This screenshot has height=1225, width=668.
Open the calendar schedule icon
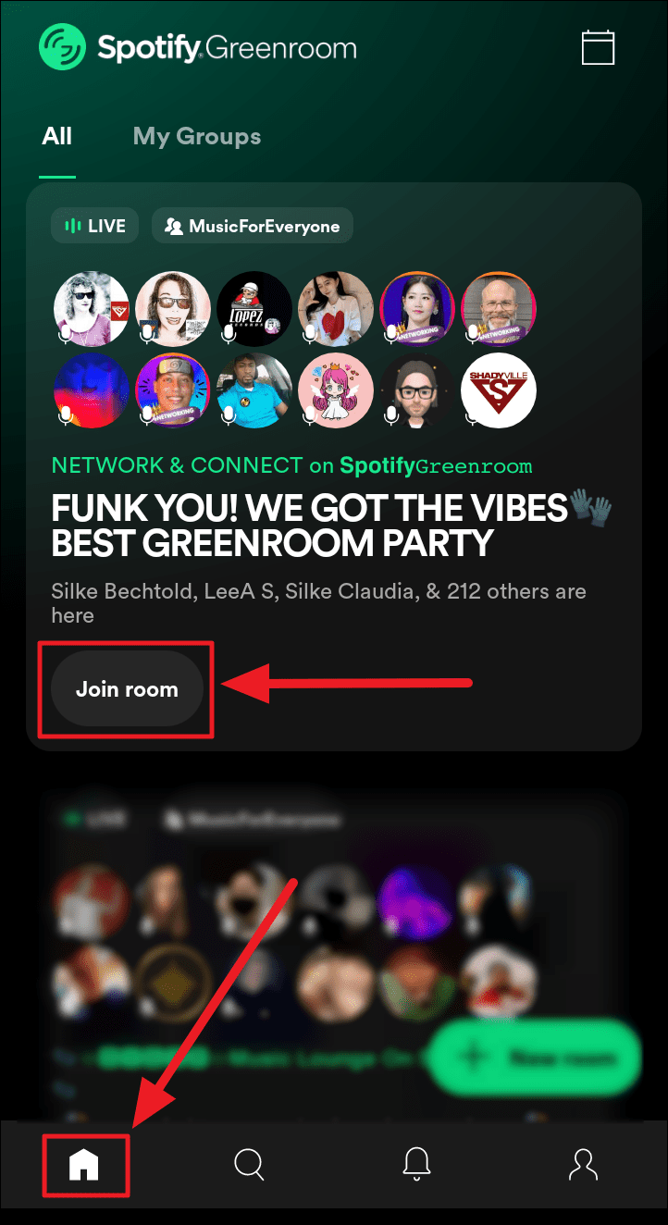(x=598, y=47)
